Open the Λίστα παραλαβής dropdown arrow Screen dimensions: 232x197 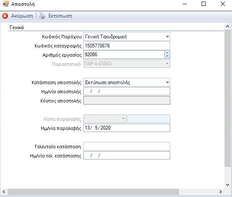tap(123, 119)
